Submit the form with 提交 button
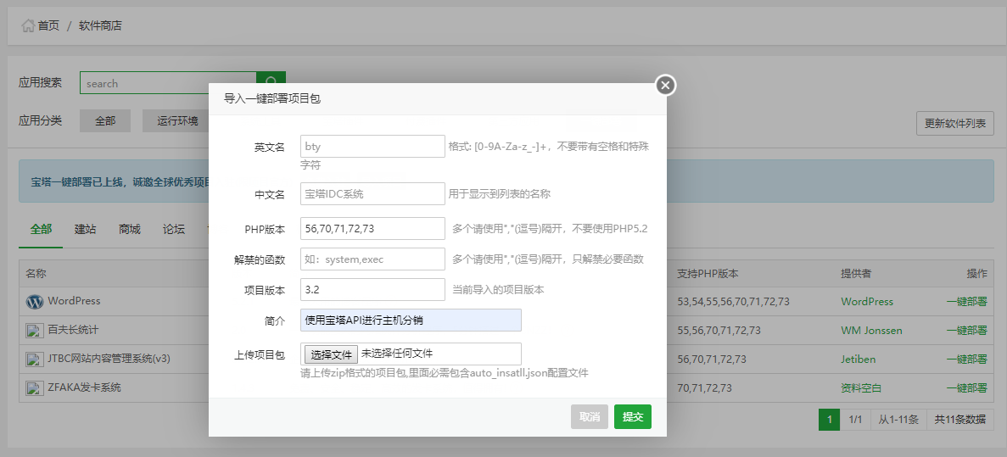 coord(632,417)
